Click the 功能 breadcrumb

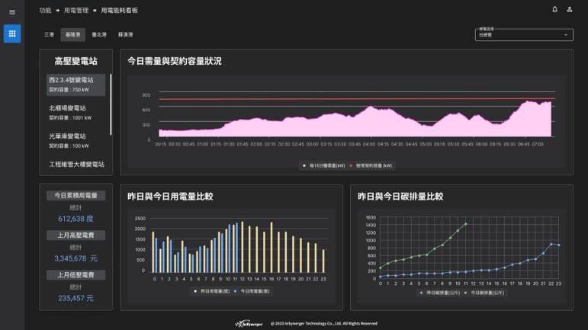point(45,11)
